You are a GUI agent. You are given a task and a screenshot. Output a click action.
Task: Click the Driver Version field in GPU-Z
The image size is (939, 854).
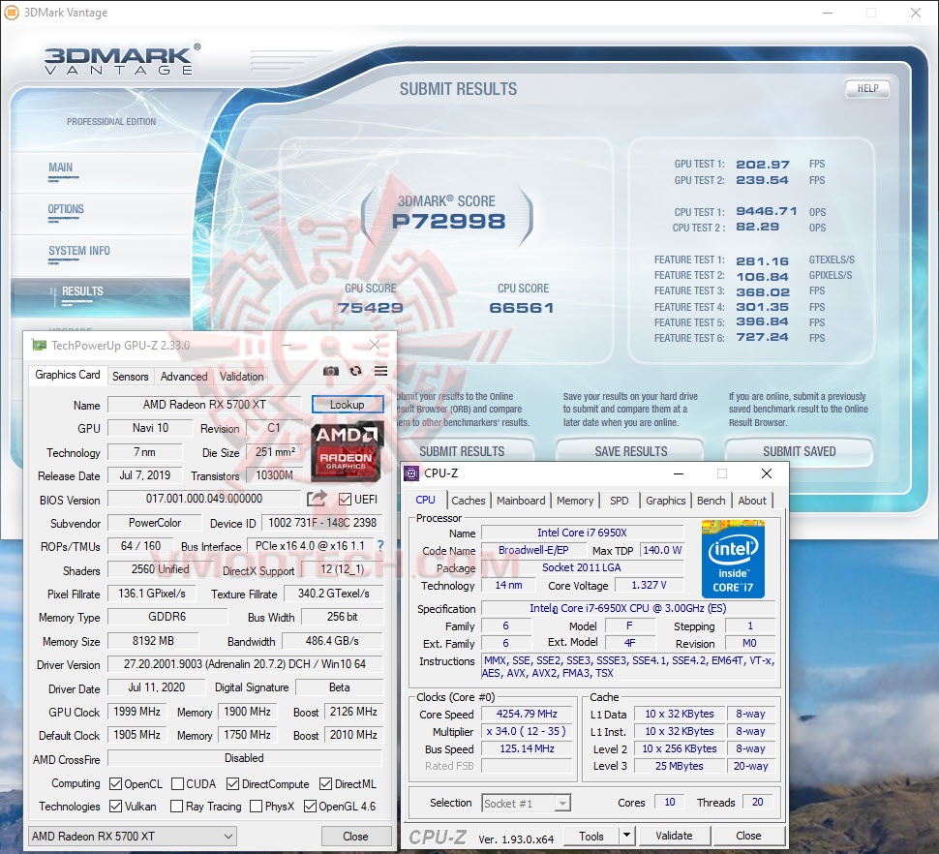(245, 664)
